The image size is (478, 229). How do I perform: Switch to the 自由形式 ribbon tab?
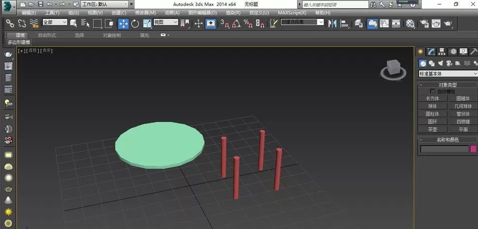(x=47, y=35)
